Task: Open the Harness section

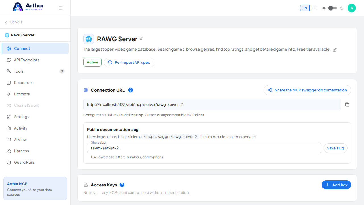Action: click(35, 151)
